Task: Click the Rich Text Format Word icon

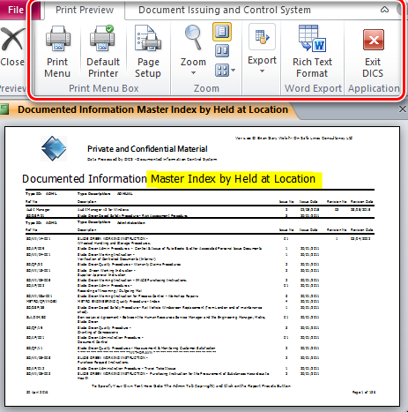Action: [312, 39]
